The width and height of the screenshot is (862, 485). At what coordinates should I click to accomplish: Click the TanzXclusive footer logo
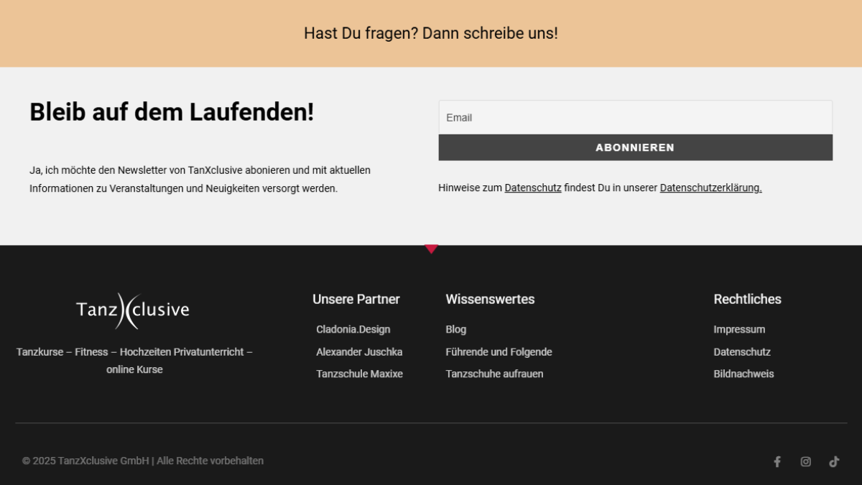pos(134,310)
